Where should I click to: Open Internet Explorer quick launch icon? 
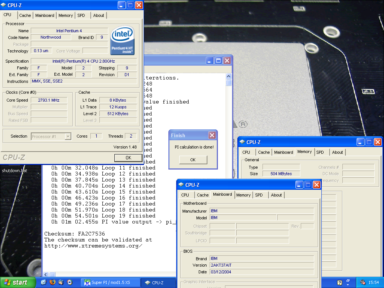[43, 282]
